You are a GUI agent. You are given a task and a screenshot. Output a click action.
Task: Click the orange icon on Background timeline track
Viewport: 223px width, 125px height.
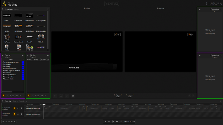(x=14, y=108)
